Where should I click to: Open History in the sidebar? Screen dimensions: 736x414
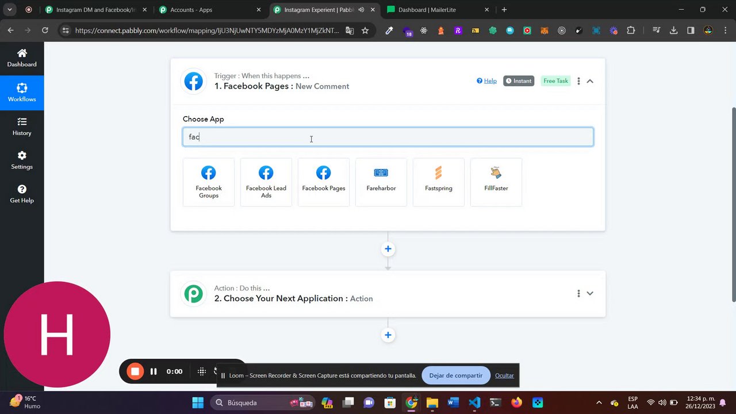[x=22, y=126]
